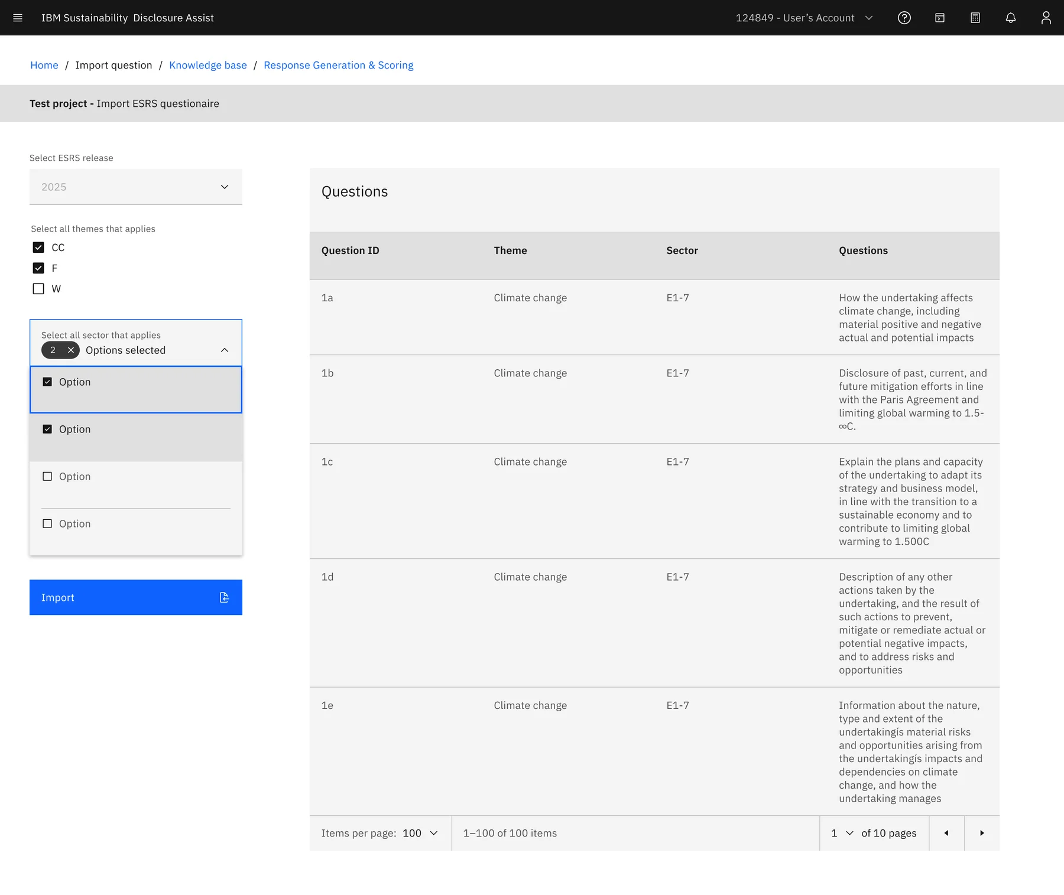The width and height of the screenshot is (1064, 895).
Task: Uncheck the first highlighted sector Option
Action: (47, 382)
